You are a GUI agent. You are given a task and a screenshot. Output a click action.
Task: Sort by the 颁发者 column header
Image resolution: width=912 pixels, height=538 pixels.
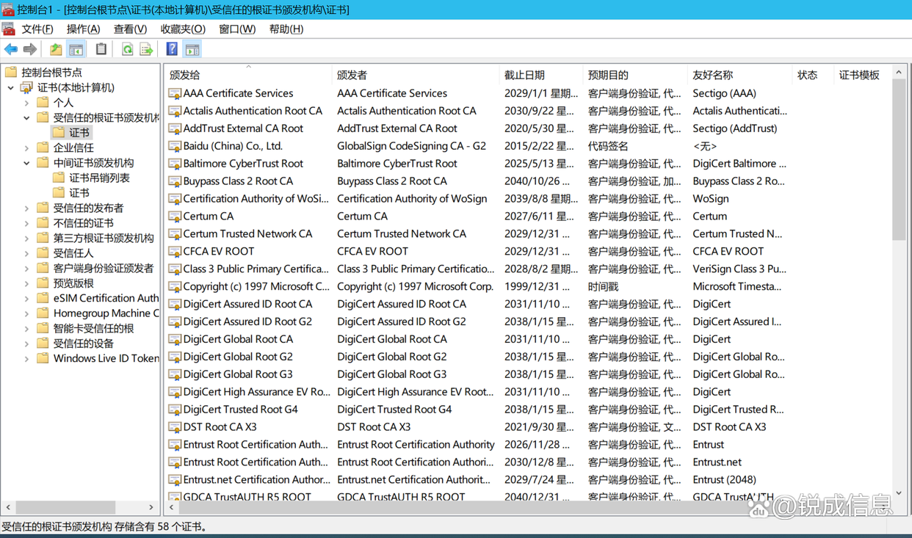click(x=416, y=75)
